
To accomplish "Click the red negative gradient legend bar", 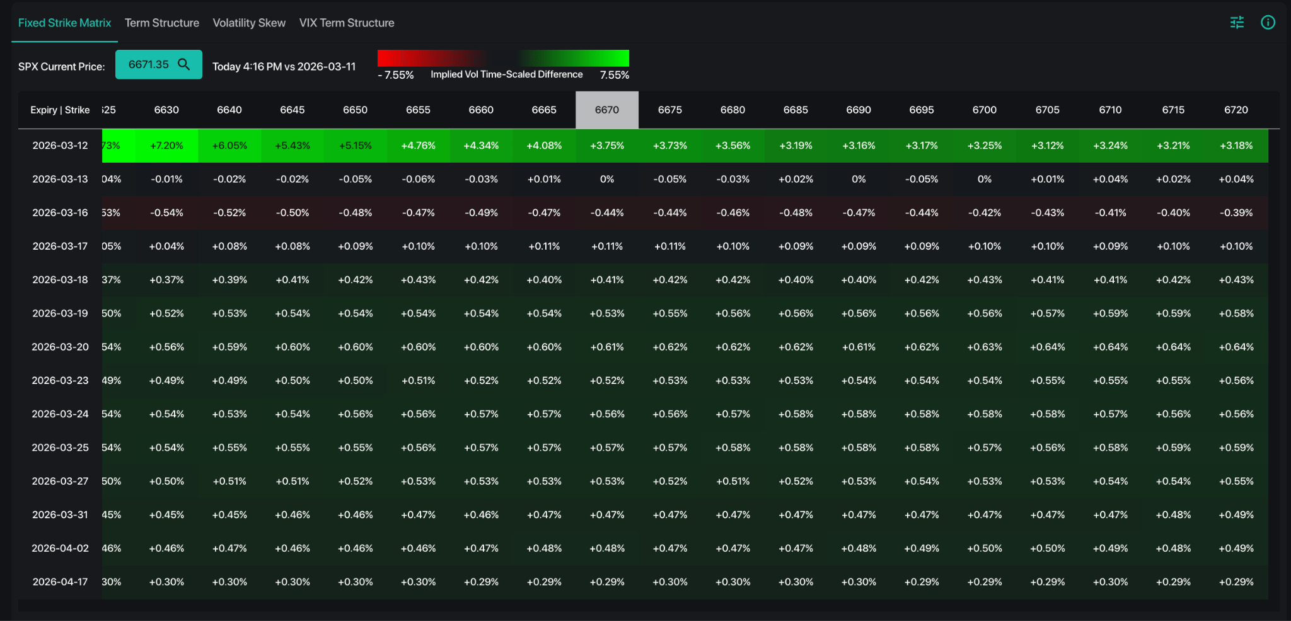I will coord(432,58).
